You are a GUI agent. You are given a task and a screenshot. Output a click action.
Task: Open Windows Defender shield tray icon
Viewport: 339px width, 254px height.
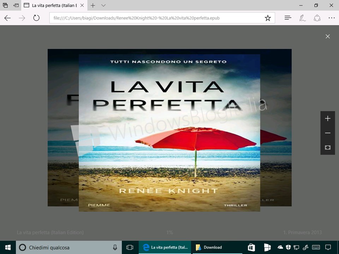288,247
